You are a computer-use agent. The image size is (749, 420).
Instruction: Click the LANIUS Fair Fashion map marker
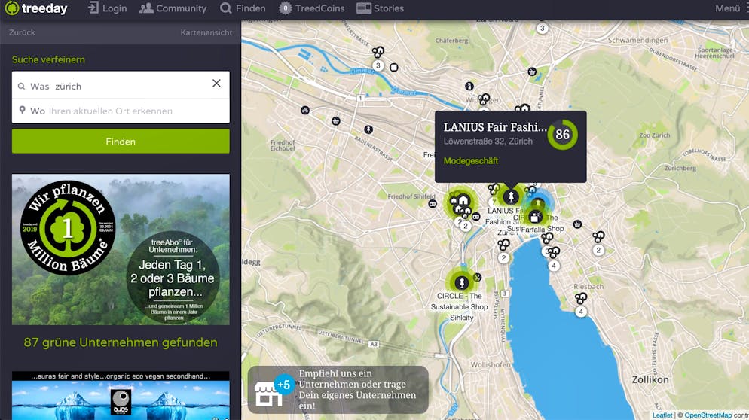point(510,196)
